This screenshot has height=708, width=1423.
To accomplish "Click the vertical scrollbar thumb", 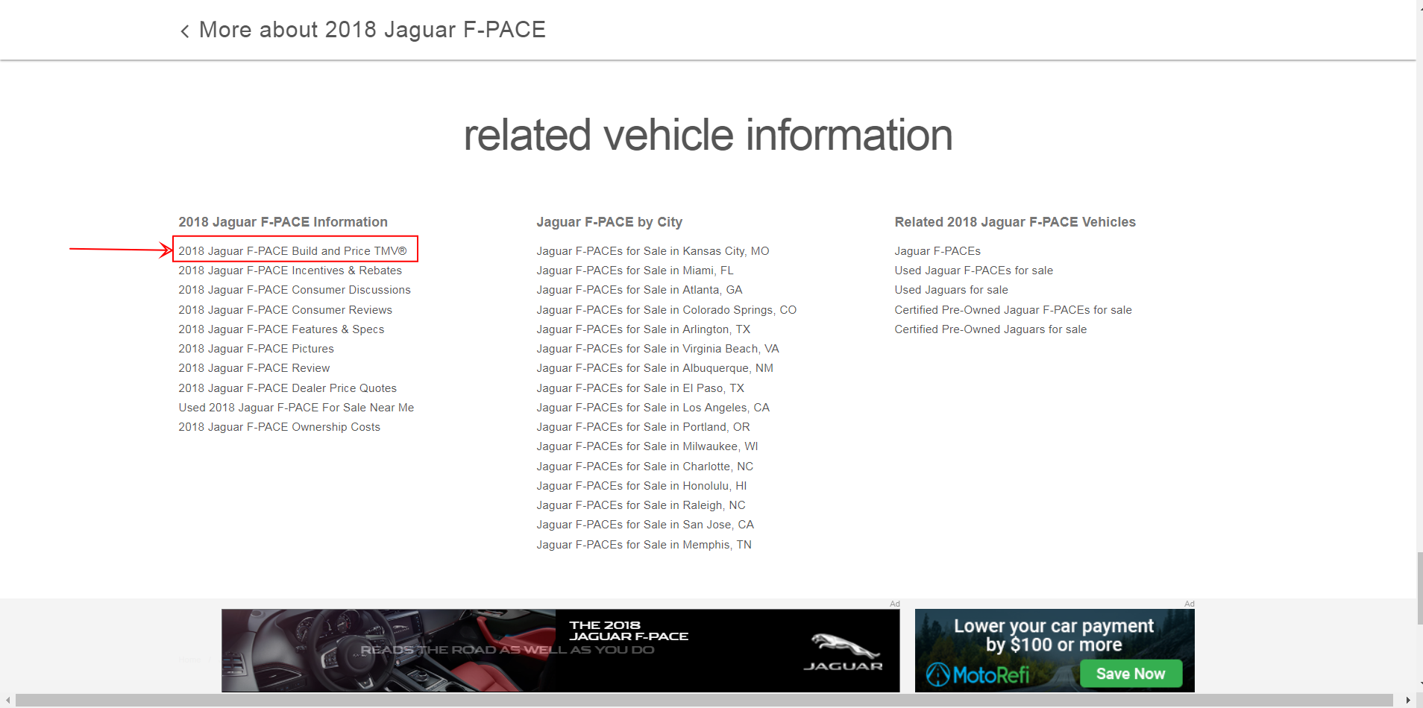I will [1420, 588].
